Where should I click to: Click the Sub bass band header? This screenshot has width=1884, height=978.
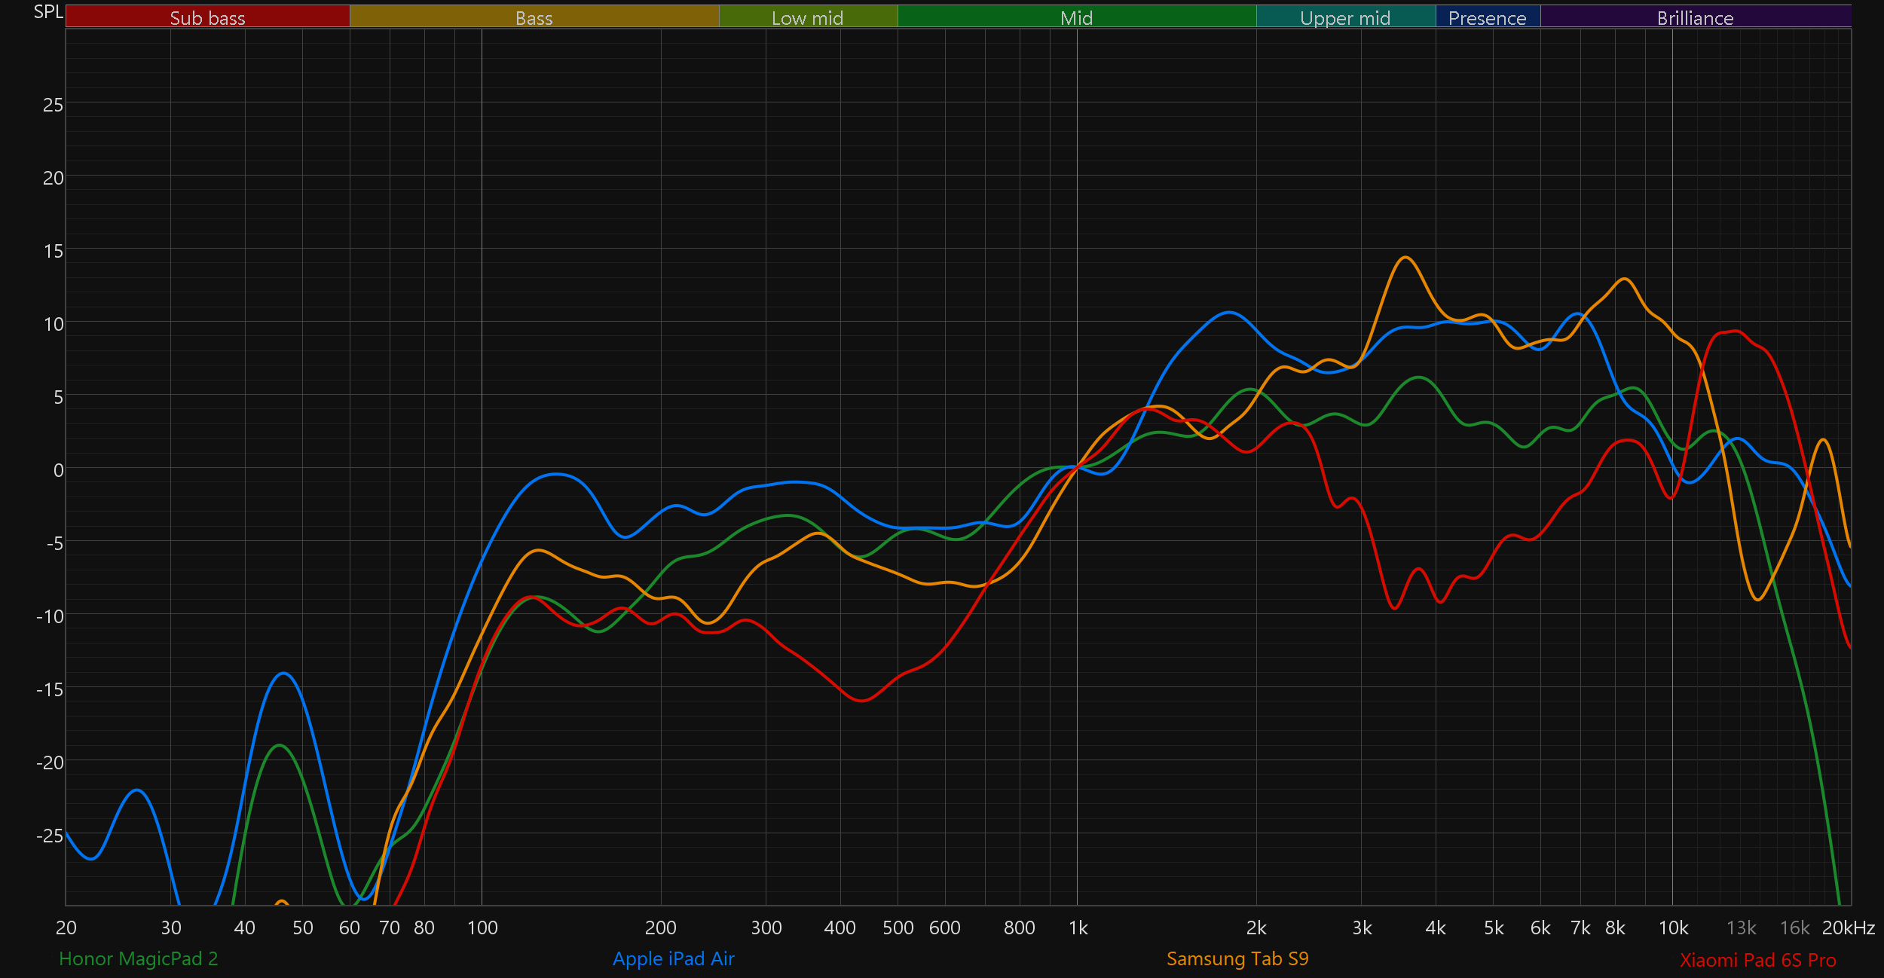(207, 17)
